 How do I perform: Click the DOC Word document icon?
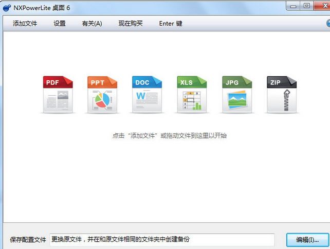[147, 94]
